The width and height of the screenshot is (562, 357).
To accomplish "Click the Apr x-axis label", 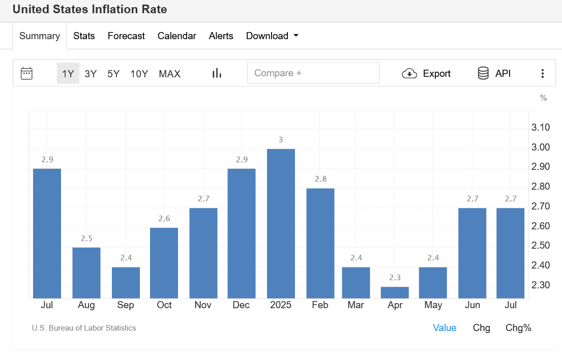I will tap(395, 306).
